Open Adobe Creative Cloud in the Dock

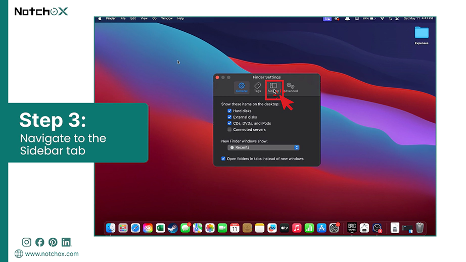coord(148,228)
